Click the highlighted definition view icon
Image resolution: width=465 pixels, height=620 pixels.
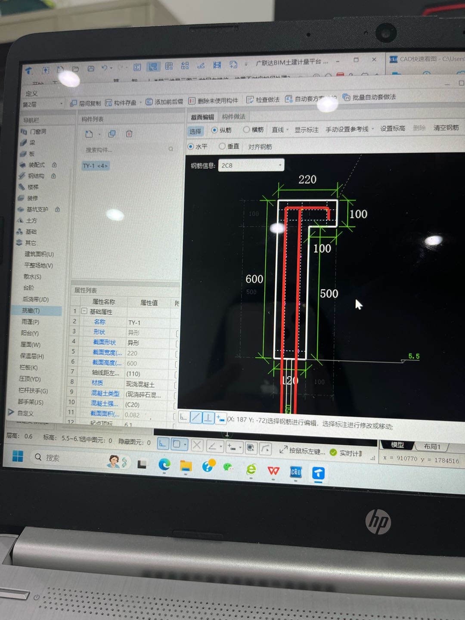click(153, 67)
